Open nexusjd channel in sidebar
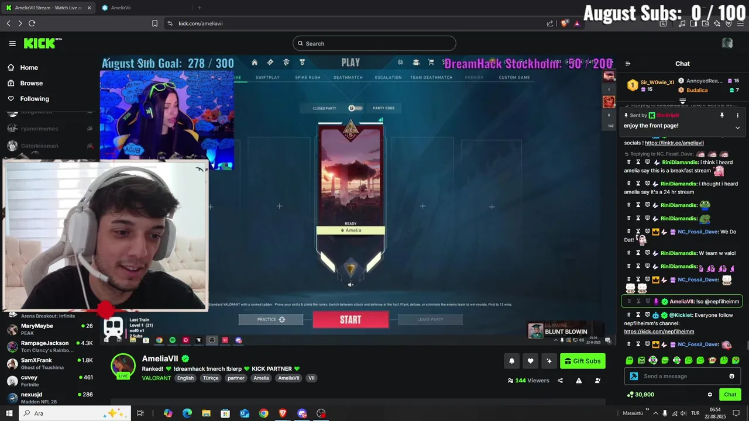 [50, 398]
